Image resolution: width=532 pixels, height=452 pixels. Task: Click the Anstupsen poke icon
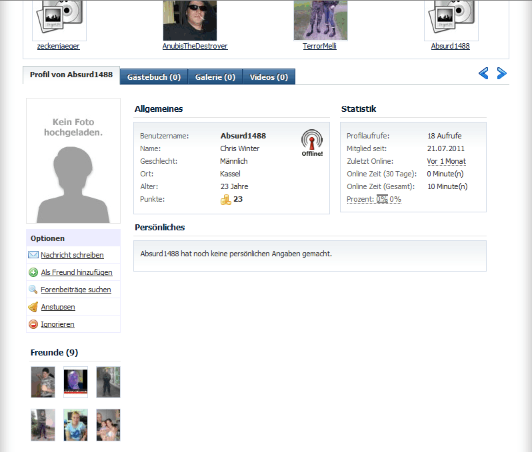pyautogui.click(x=33, y=307)
